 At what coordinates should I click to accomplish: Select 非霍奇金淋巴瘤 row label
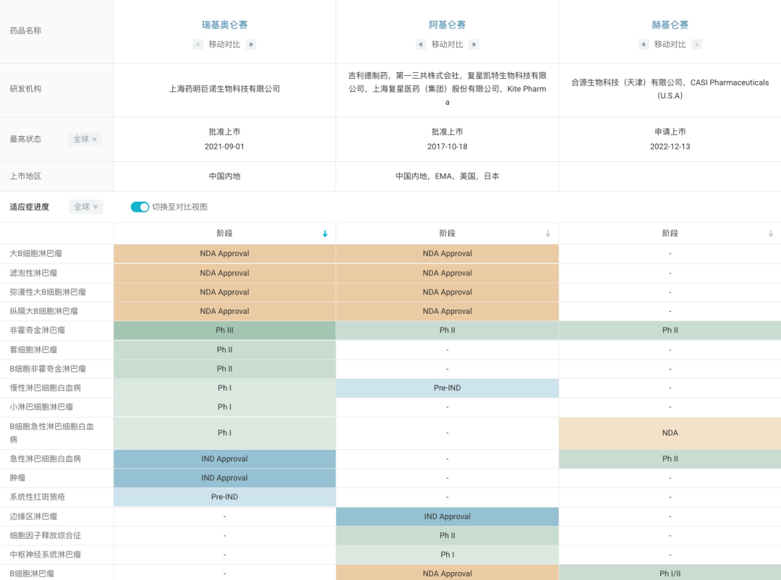point(38,330)
